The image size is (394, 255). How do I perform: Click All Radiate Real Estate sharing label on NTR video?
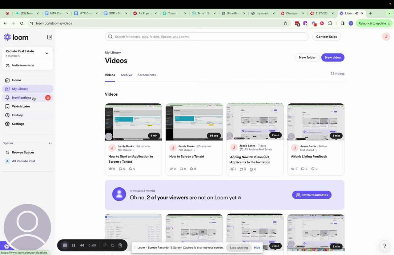pos(256,149)
